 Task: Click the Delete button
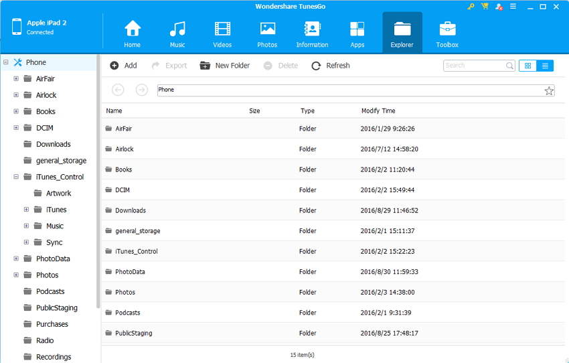(281, 66)
